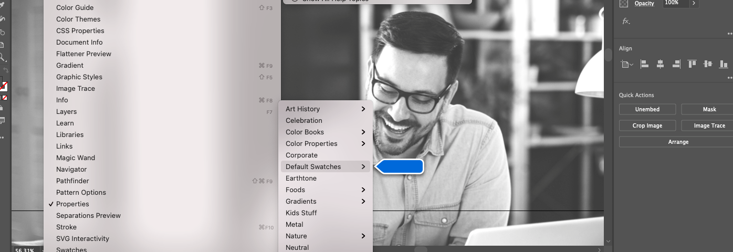Click horizontal align left icon

644,64
